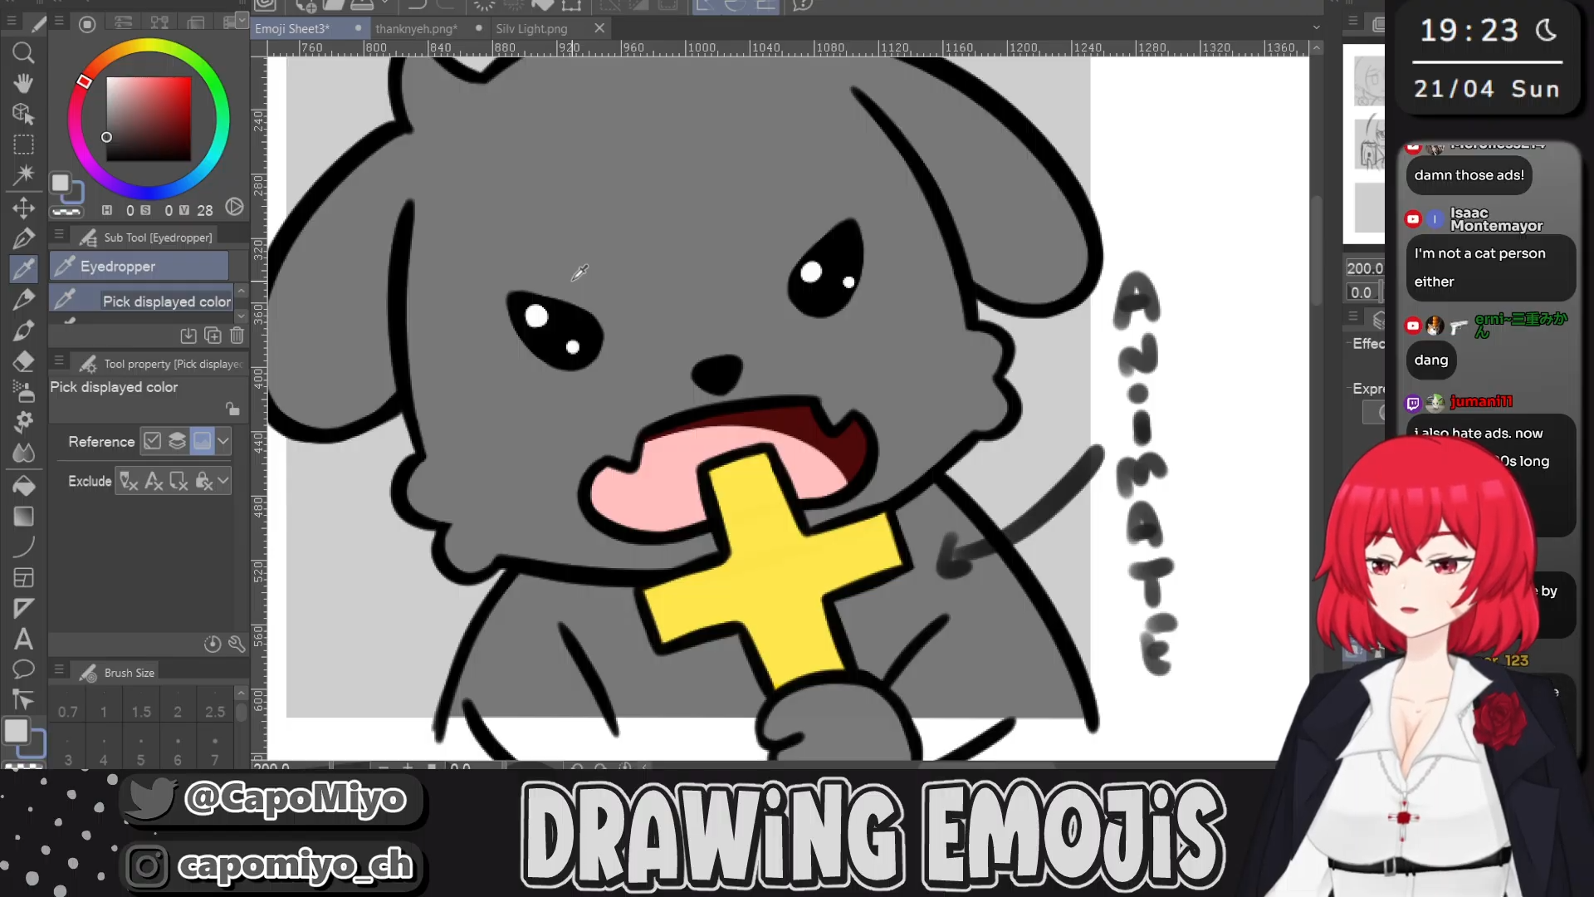The width and height of the screenshot is (1594, 897).
Task: Select the Brush tool
Action: coord(23,330)
